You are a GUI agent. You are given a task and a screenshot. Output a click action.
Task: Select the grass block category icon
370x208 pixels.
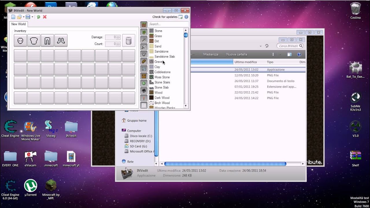(x=144, y=25)
